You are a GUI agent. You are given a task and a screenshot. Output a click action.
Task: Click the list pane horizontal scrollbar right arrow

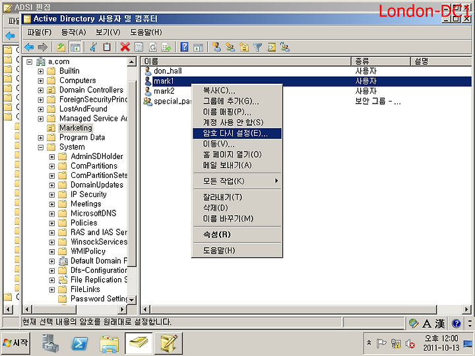[467, 309]
